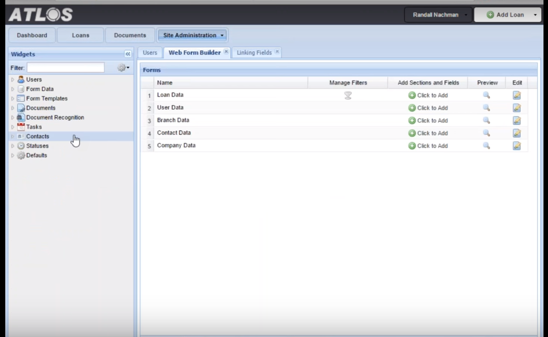
Task: Open the widgets gear settings menu
Action: 123,68
